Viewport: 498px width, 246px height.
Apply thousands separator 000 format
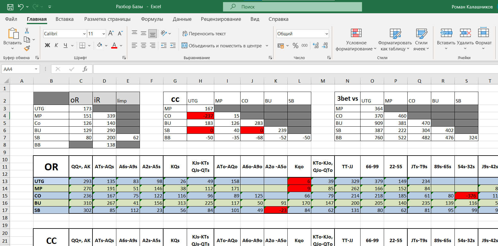pos(305,46)
